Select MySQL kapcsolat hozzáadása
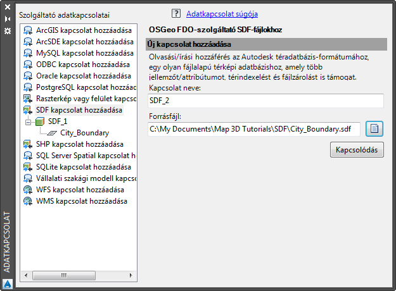The width and height of the screenshot is (396, 291). [85, 53]
